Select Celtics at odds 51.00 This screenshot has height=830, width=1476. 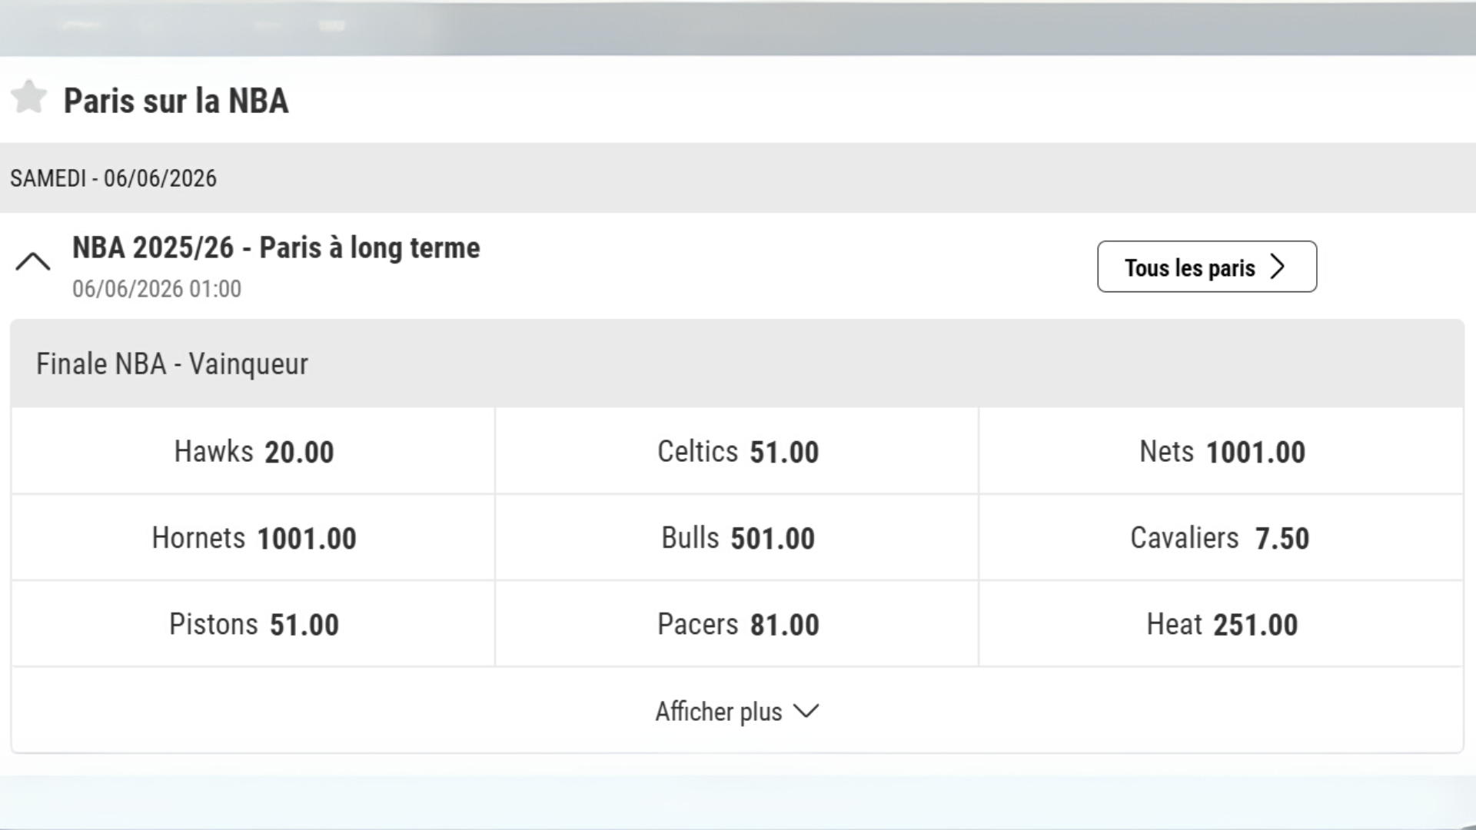pyautogui.click(x=736, y=452)
